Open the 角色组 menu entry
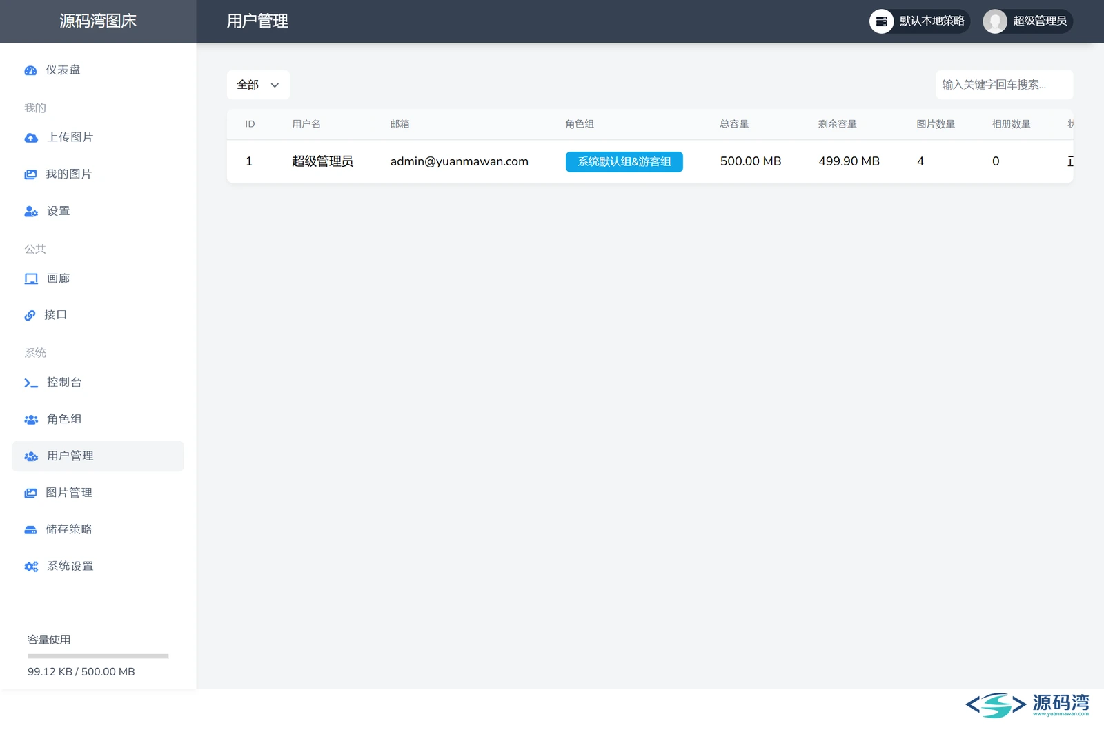This screenshot has height=732, width=1104. 98,419
